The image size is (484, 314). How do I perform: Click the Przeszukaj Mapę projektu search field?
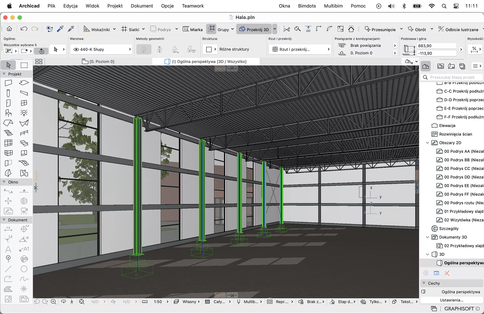pyautogui.click(x=452, y=77)
